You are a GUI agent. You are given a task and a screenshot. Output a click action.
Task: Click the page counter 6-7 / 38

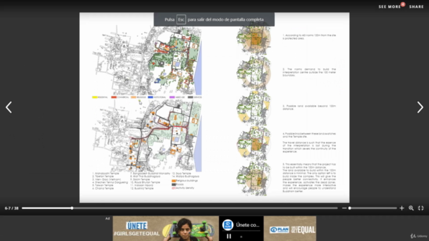pyautogui.click(x=11, y=208)
